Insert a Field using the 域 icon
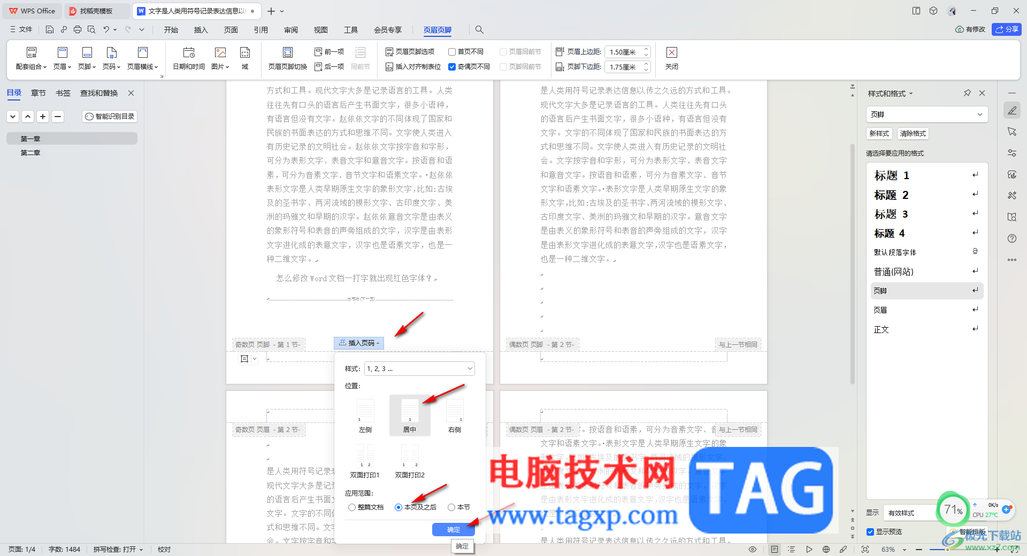The image size is (1027, 556). [245, 52]
